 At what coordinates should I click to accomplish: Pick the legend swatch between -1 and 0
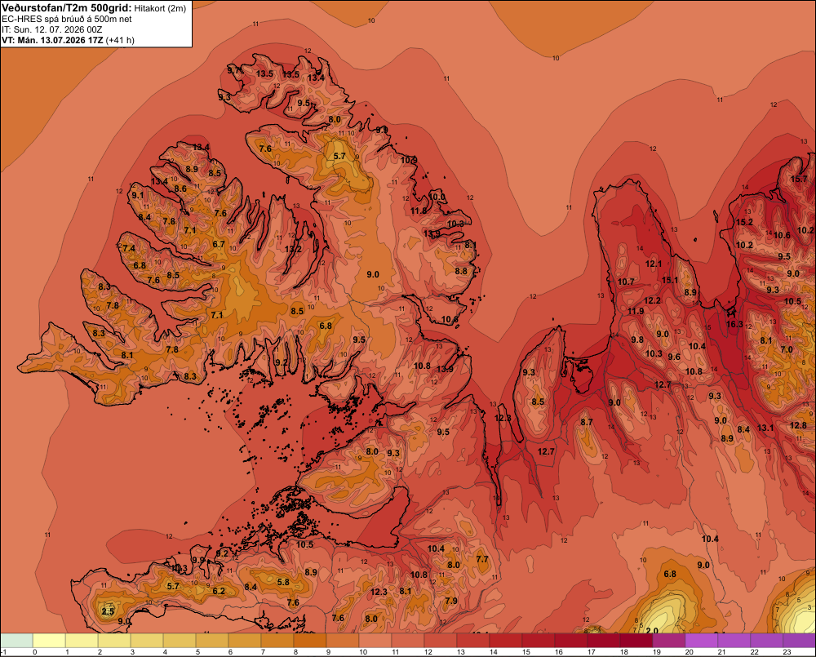16,641
